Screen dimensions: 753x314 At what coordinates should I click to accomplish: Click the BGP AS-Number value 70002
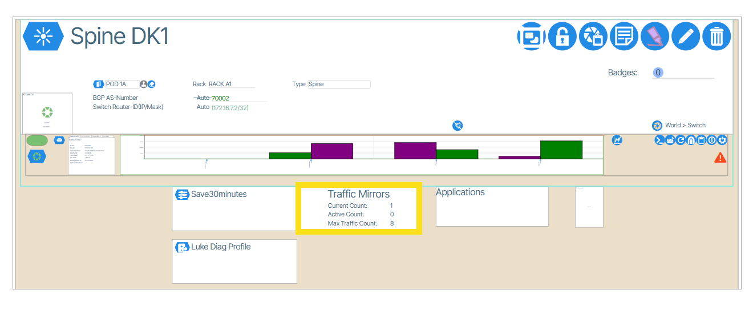(220, 98)
